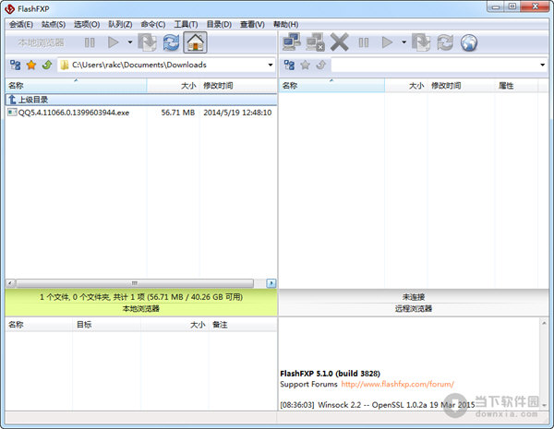Screen dimensions: 554x429
Task: Click the local list scroll-right arrow
Action: 271,283
